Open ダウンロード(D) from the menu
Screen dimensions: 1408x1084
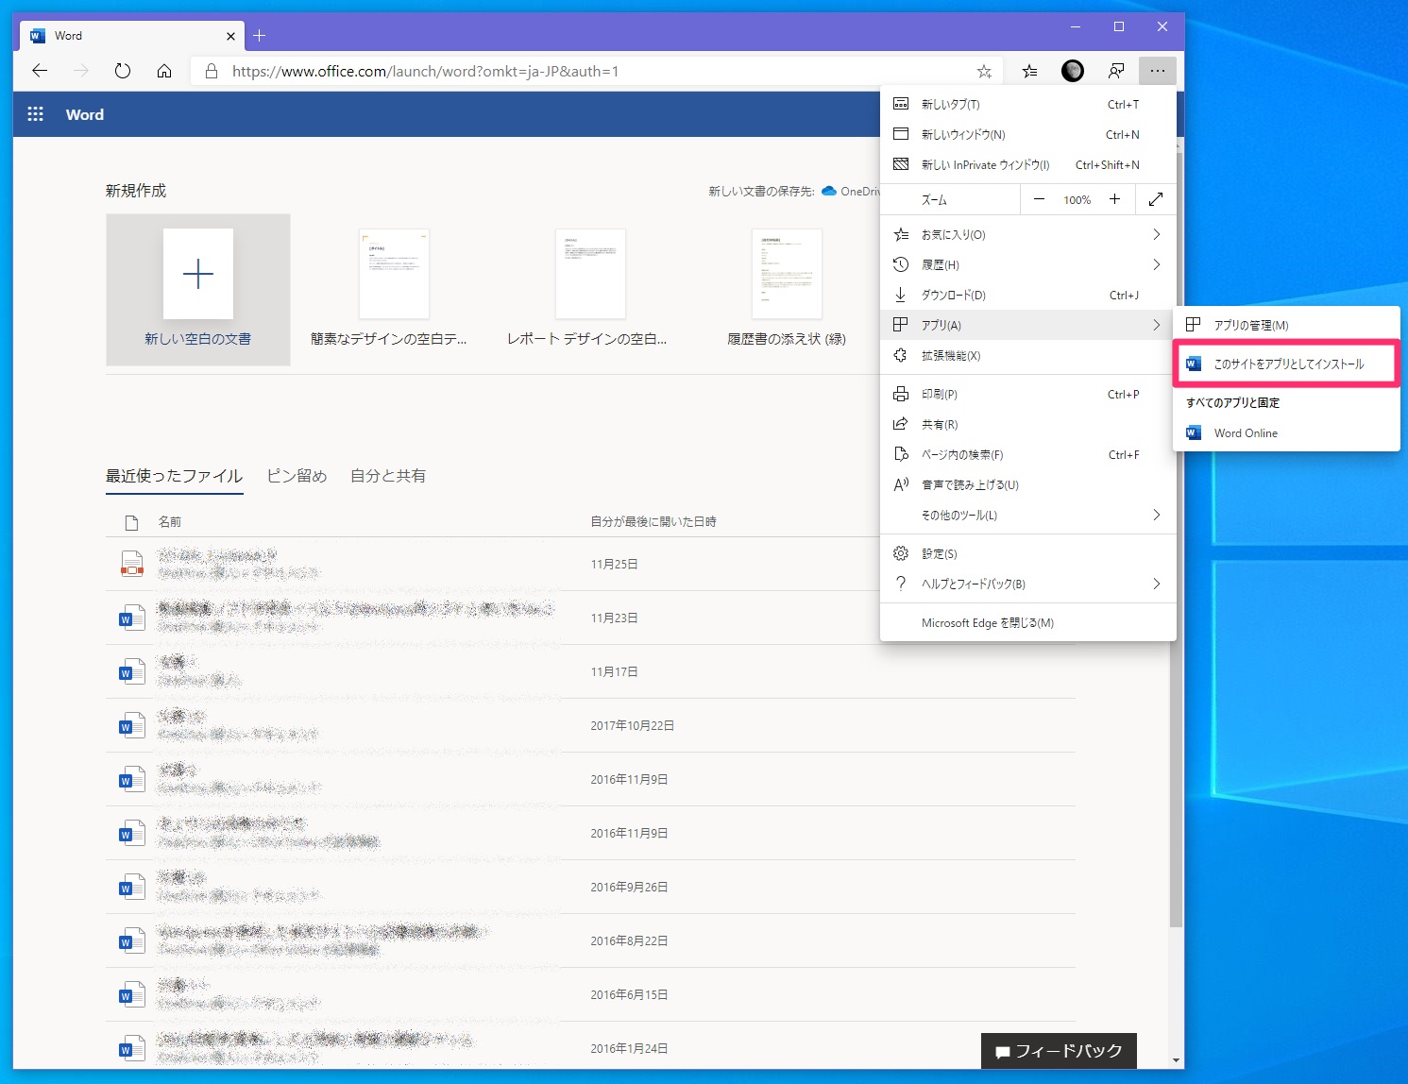click(x=1028, y=295)
